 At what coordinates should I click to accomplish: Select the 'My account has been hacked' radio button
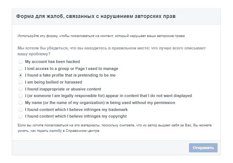(x=20, y=62)
